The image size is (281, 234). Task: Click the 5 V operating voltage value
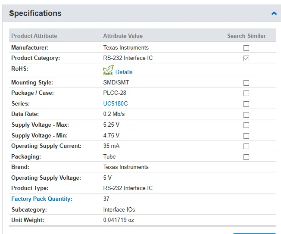(x=107, y=178)
